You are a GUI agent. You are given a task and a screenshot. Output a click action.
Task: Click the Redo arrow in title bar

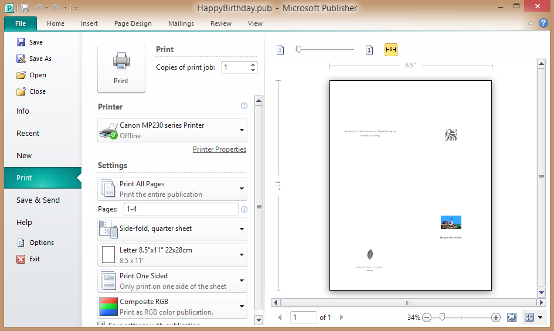[56, 8]
